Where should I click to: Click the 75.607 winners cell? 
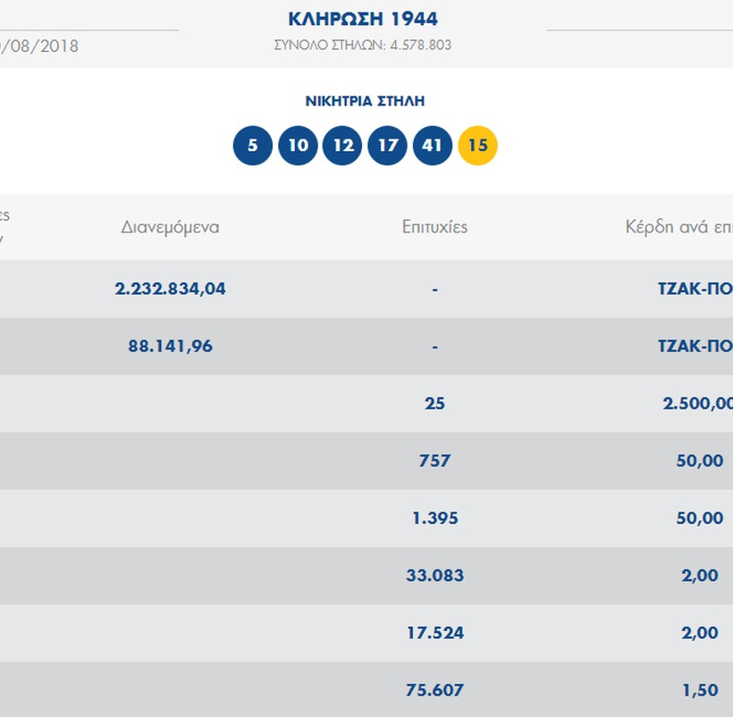pos(434,689)
